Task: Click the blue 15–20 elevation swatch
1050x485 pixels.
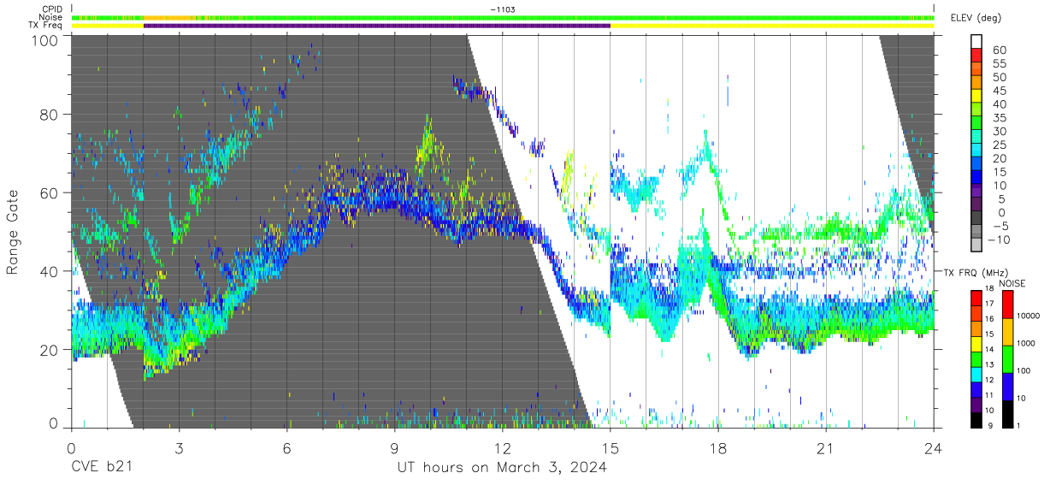Action: [x=977, y=165]
